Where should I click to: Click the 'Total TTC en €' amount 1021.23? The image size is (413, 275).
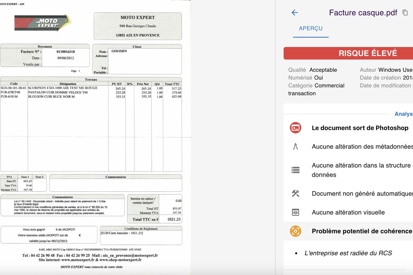(x=174, y=219)
